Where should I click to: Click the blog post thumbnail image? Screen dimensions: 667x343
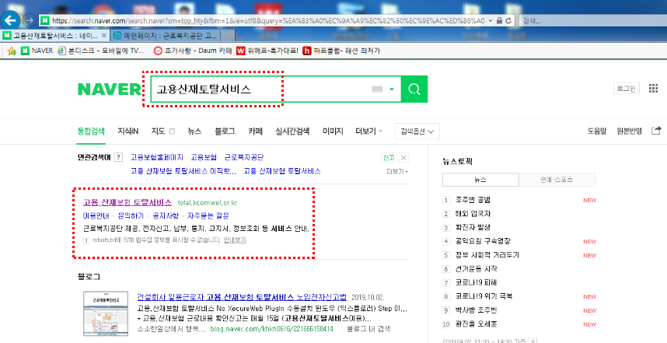(107, 314)
